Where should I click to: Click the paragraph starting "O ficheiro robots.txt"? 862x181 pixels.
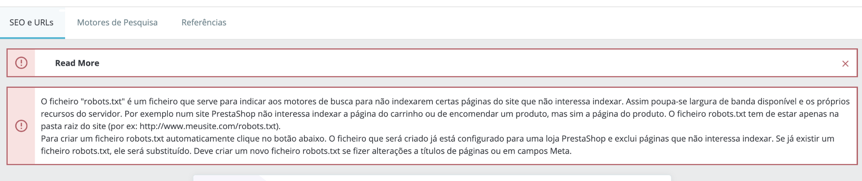tap(445, 114)
